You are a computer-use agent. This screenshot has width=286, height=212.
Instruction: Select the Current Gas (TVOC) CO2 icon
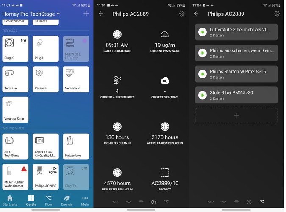pyautogui.click(x=165, y=81)
